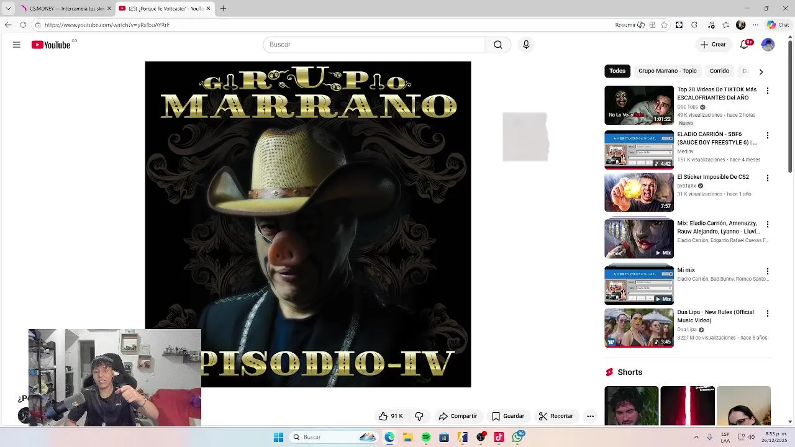The height and width of the screenshot is (447, 795).
Task: Select the Corrido filter chip
Action: pyautogui.click(x=719, y=71)
